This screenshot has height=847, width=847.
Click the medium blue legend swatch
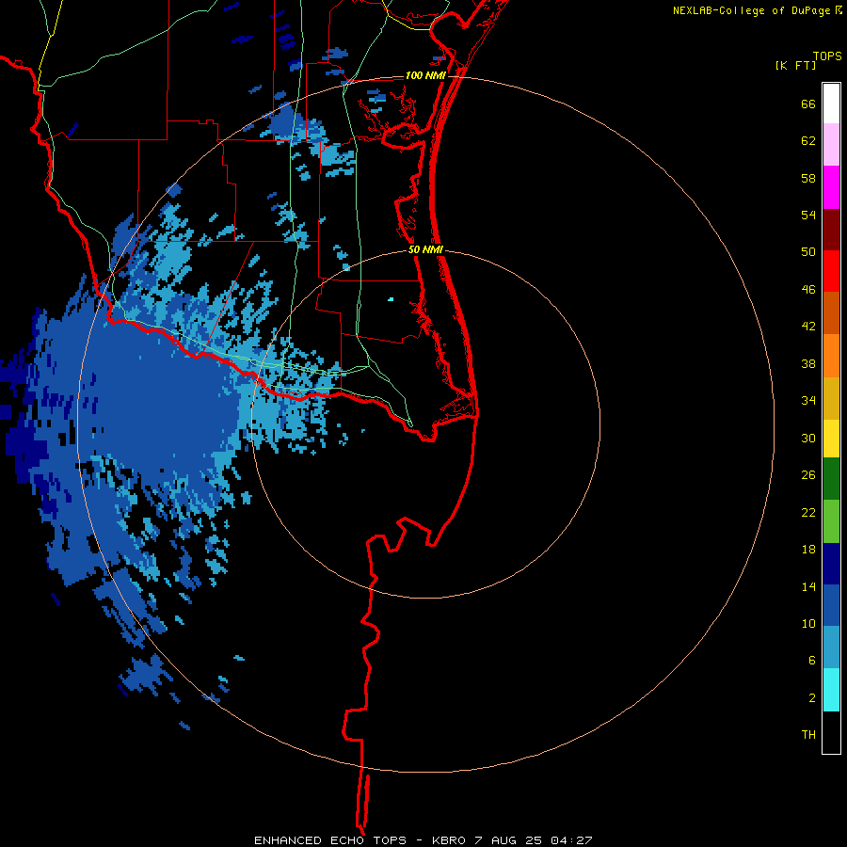click(831, 605)
